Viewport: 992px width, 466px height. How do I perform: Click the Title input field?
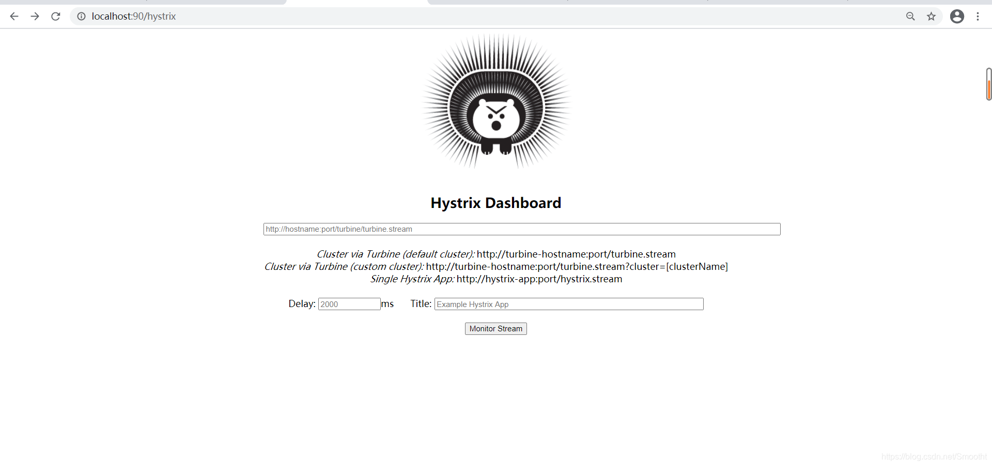pyautogui.click(x=569, y=304)
